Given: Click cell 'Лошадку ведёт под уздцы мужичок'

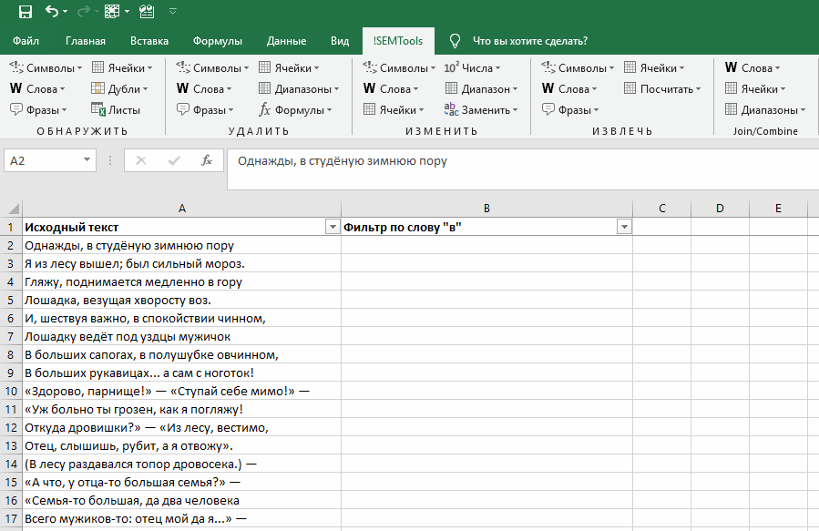Looking at the screenshot, I should 182,337.
